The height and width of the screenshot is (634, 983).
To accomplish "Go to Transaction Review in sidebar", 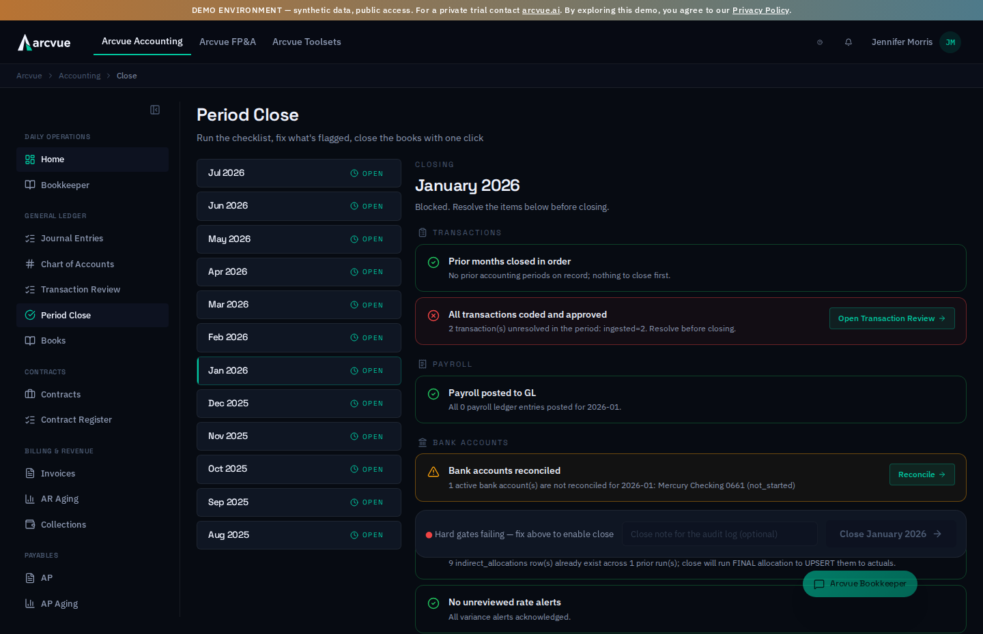I will pos(92,290).
